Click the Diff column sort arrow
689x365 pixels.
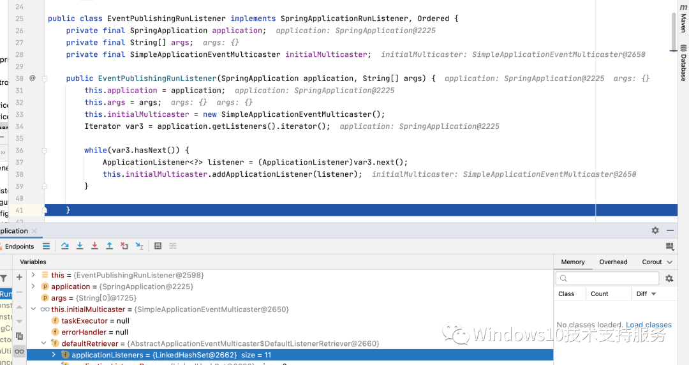[653, 294]
